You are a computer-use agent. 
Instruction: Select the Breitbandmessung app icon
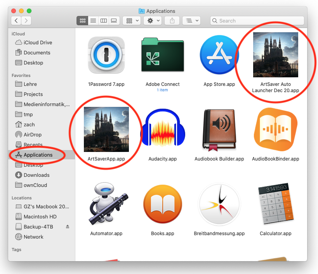(x=219, y=204)
